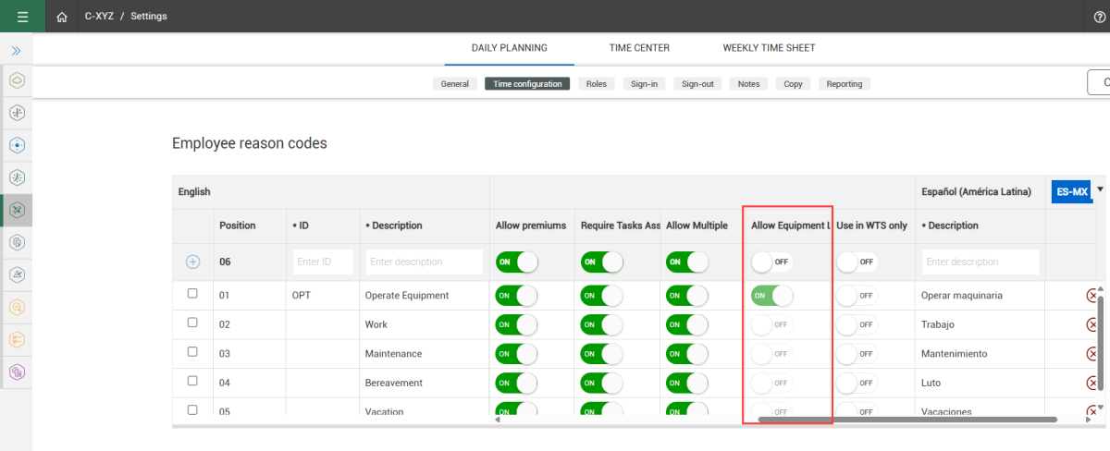Expand the left sidebar with double chevron
1110x451 pixels.
pos(16,50)
